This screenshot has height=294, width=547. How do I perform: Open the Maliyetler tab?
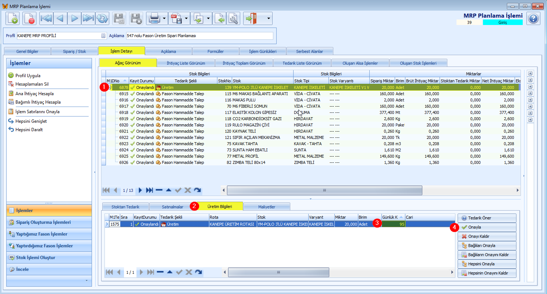267,207
